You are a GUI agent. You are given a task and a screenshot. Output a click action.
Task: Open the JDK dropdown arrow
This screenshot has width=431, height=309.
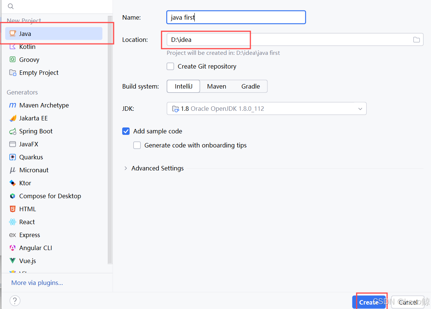360,109
